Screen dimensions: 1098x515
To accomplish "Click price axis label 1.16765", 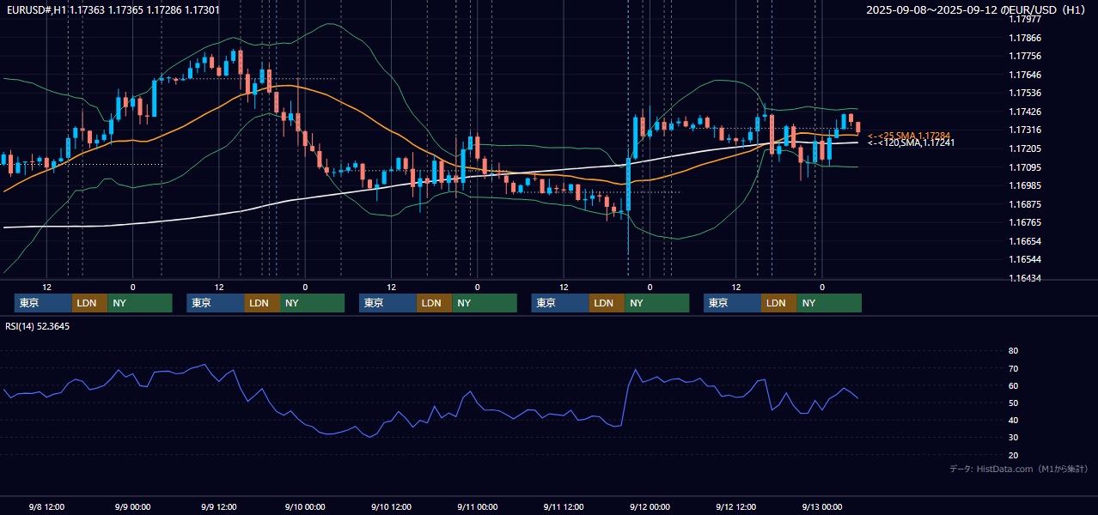I will 1024,222.
